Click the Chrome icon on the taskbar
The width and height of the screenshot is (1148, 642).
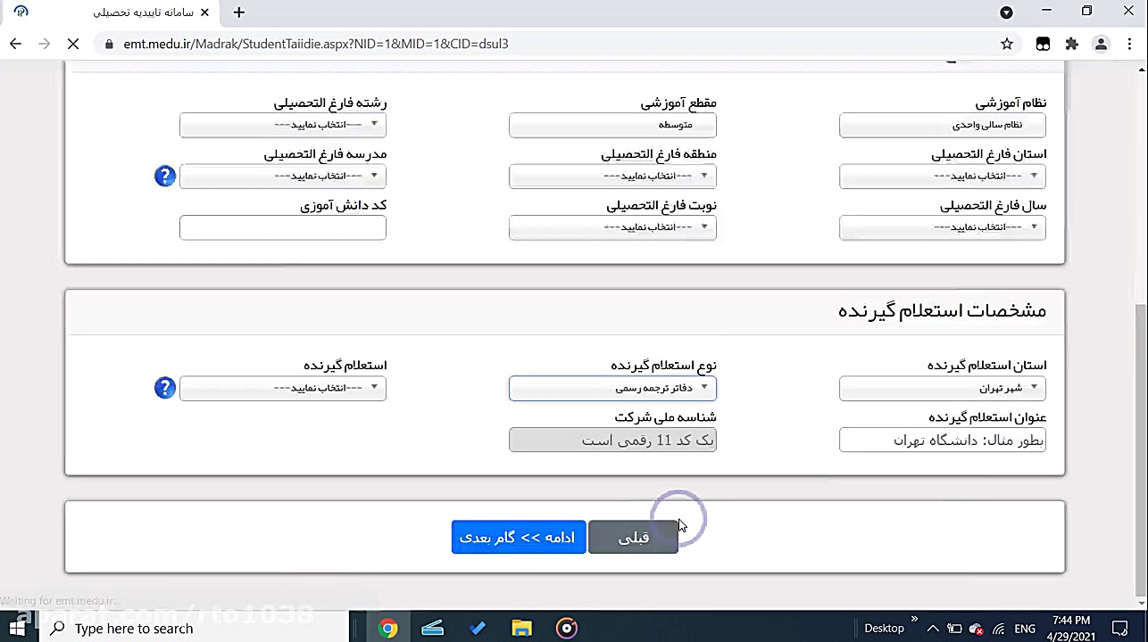pyautogui.click(x=387, y=628)
